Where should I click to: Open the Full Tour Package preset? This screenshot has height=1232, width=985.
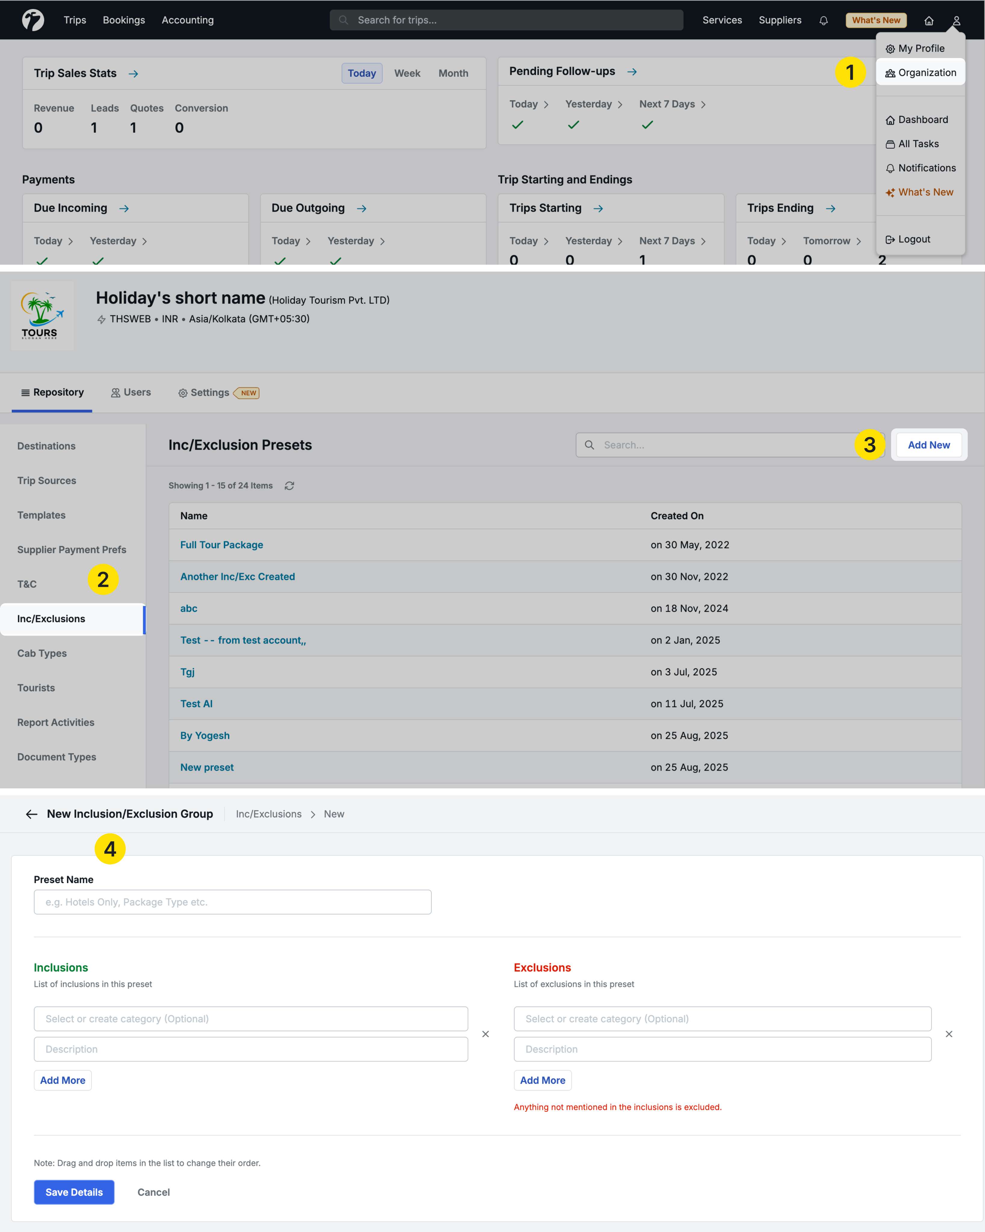(x=222, y=545)
